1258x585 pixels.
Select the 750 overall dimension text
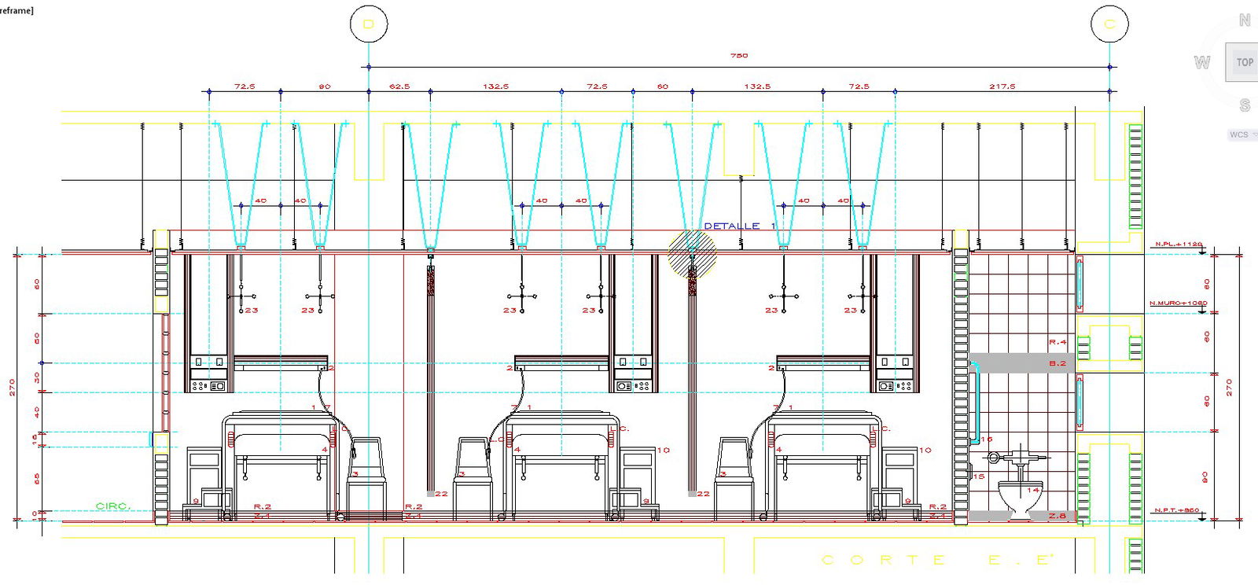pyautogui.click(x=739, y=56)
